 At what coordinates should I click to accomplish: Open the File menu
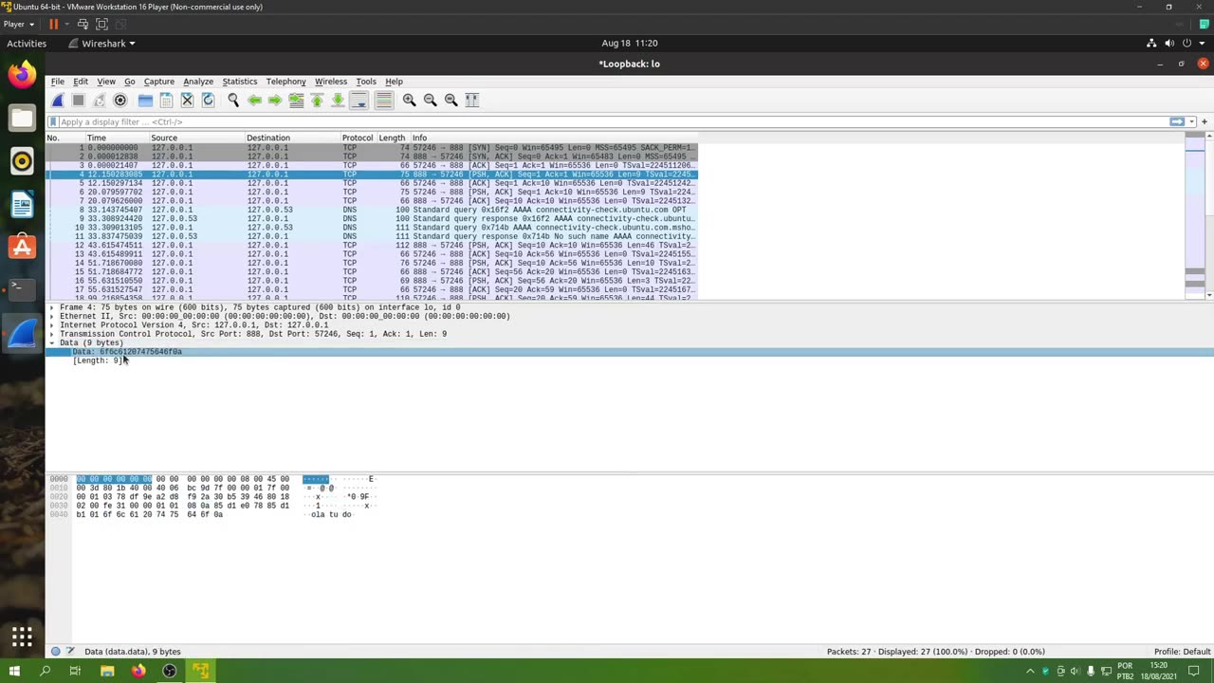pyautogui.click(x=58, y=82)
